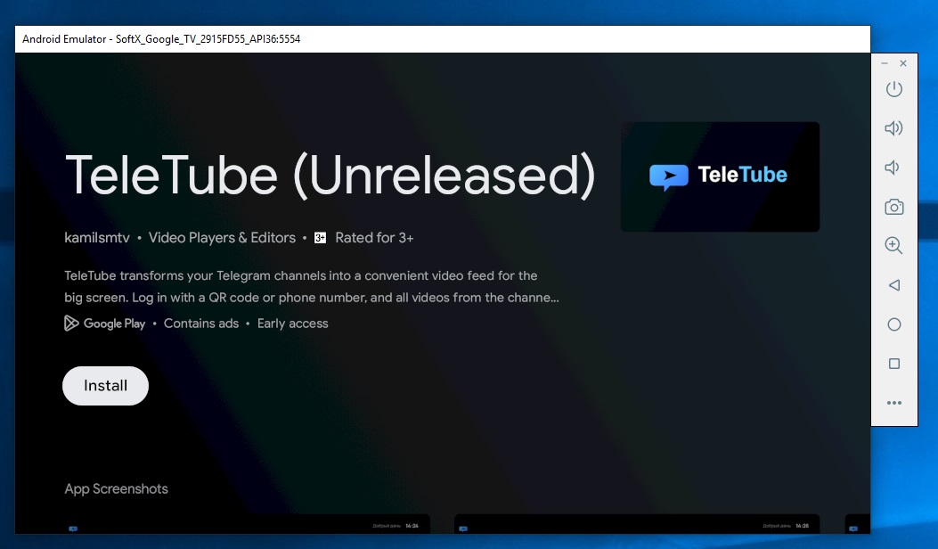This screenshot has width=938, height=549.
Task: Click the TeleTube app description paragraph
Action: [312, 286]
